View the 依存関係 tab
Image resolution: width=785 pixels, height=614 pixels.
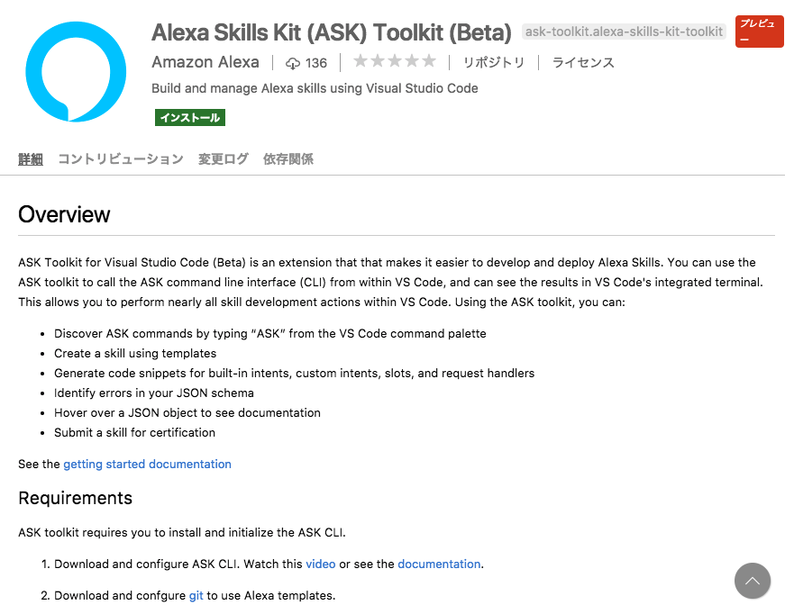[x=288, y=158]
